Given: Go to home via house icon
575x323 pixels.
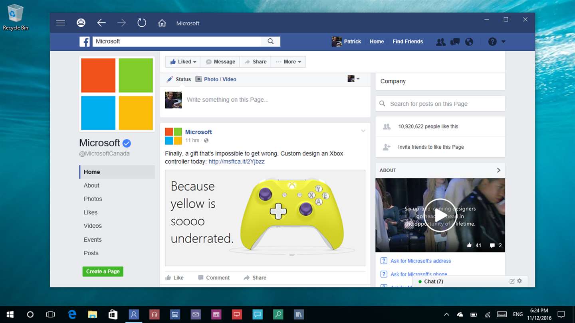Looking at the screenshot, I should pos(162,23).
